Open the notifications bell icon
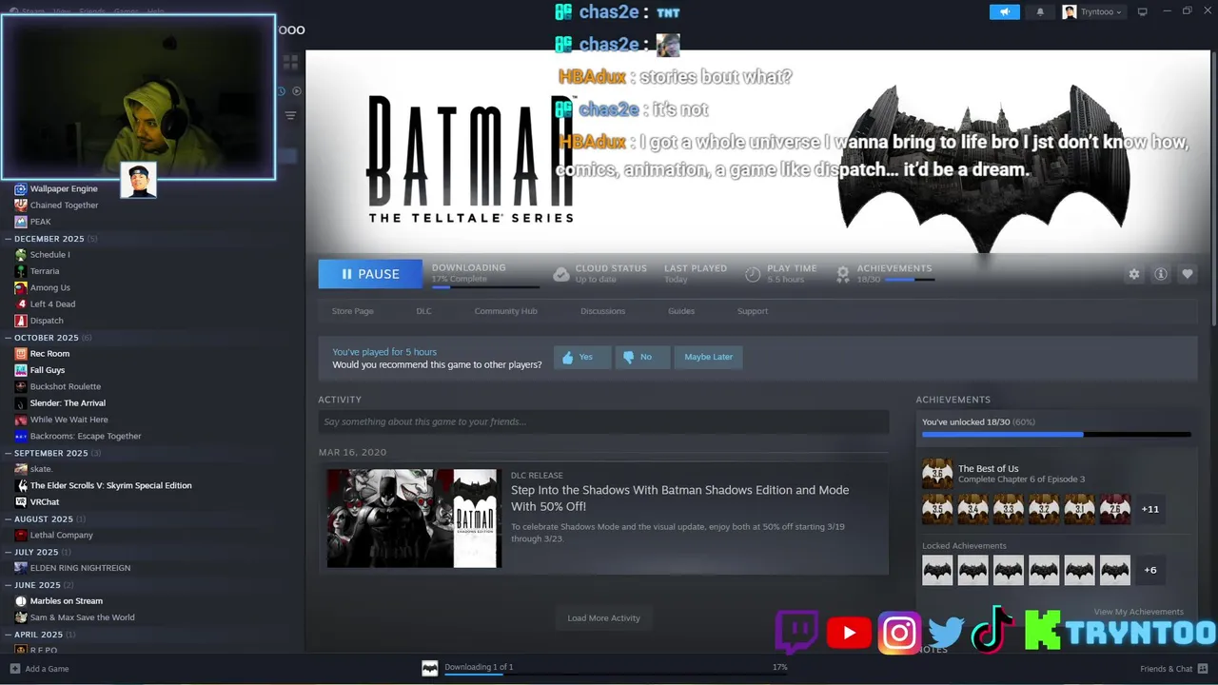Screen dimensions: 1218x685 (1040, 11)
